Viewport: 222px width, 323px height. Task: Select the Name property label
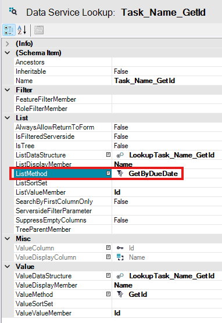point(24,81)
